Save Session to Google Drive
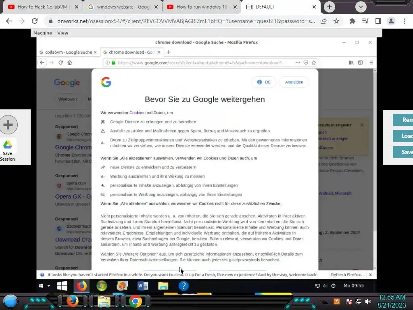 7,151
